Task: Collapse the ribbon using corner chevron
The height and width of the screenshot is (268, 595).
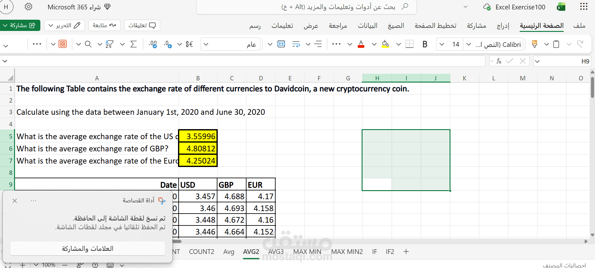Action: coord(6,46)
